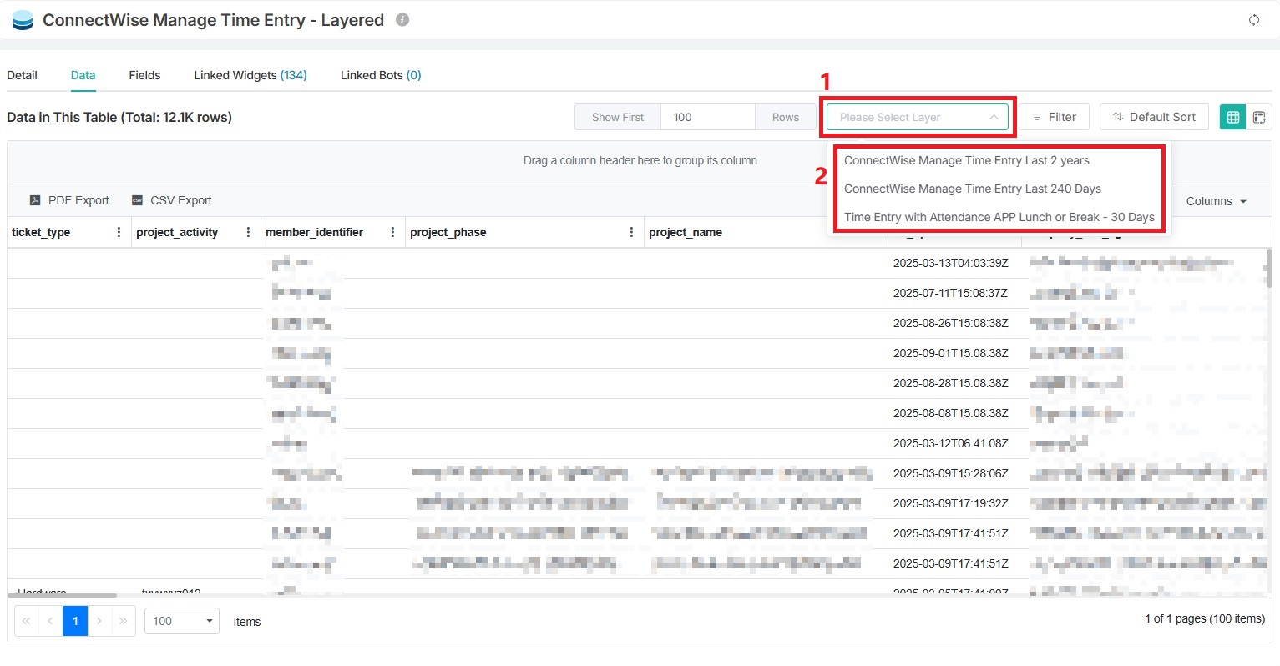Click the CSV Export button
This screenshot has width=1280, height=666.
tap(172, 200)
